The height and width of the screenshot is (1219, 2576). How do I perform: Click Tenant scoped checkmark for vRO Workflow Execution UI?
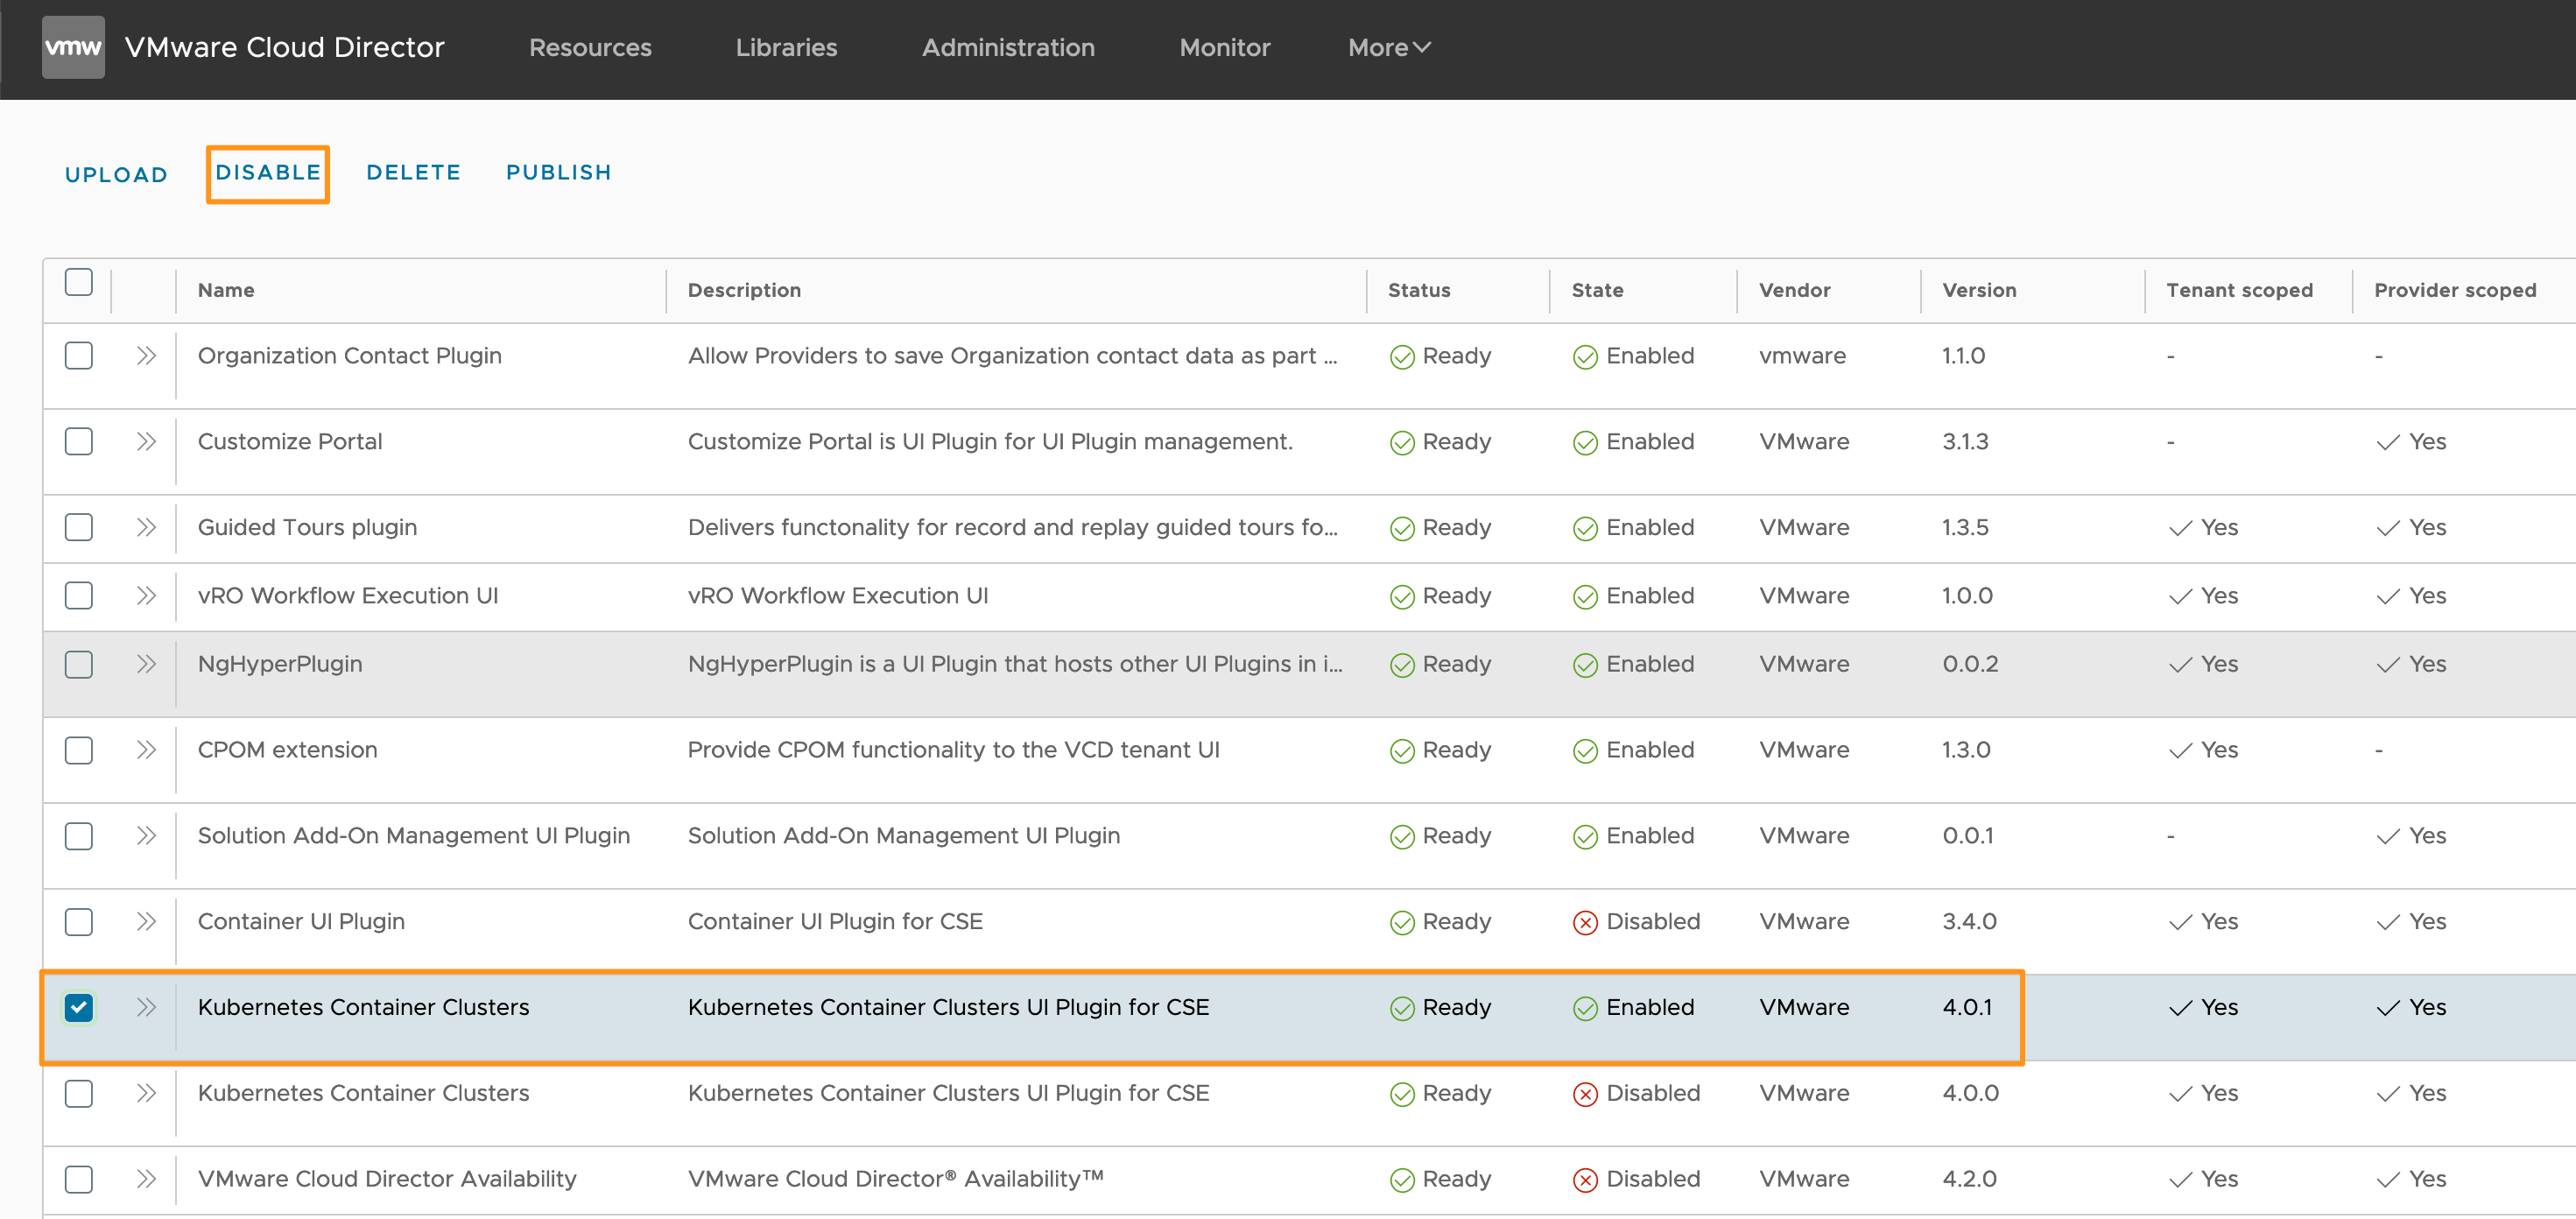pos(2180,598)
